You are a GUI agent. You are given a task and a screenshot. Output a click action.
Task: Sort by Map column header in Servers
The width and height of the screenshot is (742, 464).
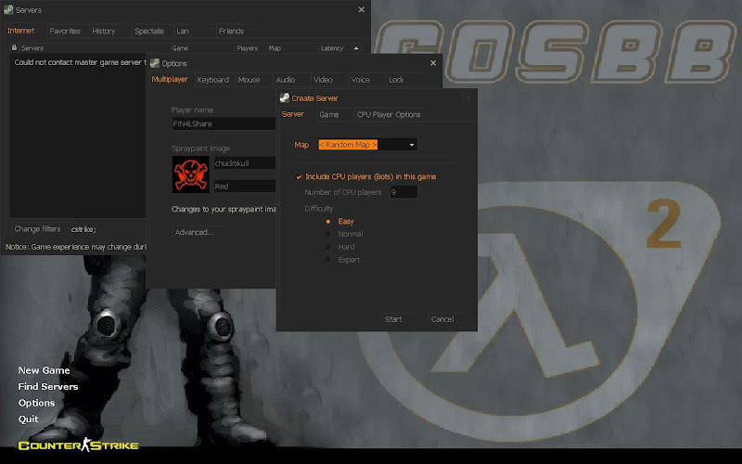click(x=275, y=48)
